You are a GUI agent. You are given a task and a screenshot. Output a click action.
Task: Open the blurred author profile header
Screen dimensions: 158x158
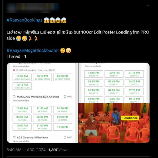click(x=33, y=8)
